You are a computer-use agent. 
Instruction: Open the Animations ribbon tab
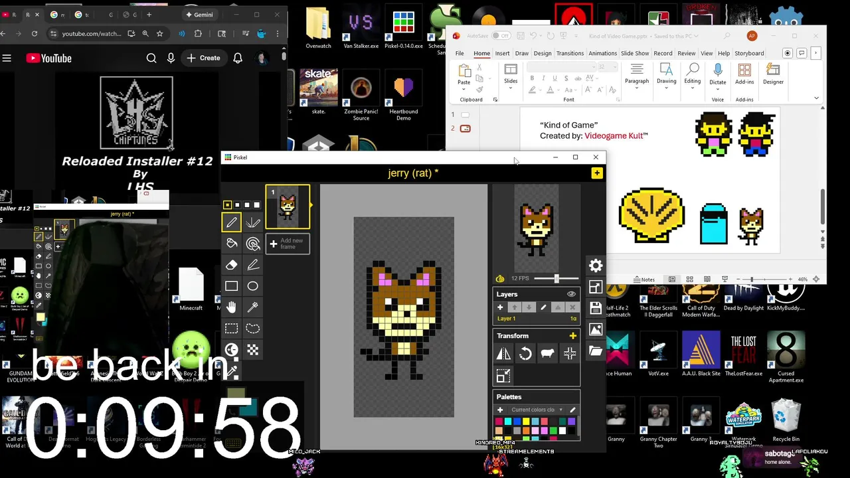click(x=602, y=53)
